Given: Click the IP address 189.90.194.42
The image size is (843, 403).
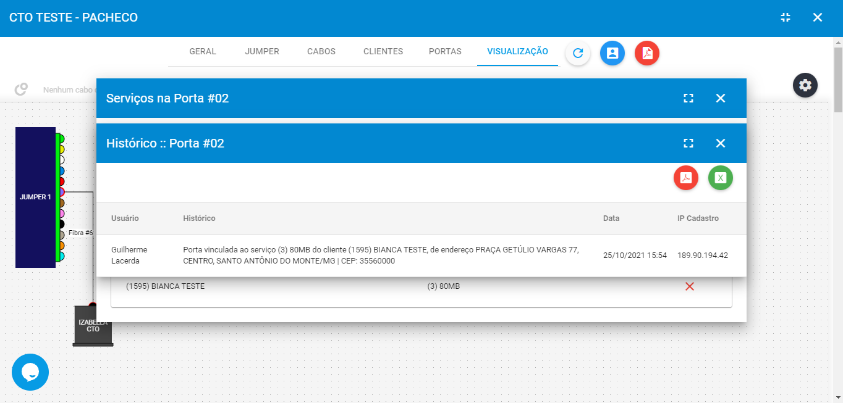Looking at the screenshot, I should [x=703, y=256].
